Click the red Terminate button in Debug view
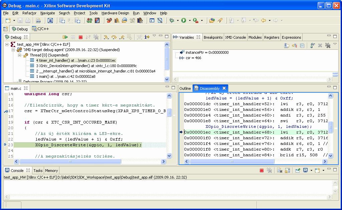The image size is (342, 210). click(80, 37)
